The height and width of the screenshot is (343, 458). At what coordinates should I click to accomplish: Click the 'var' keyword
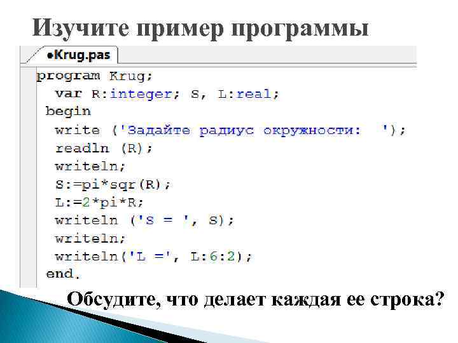click(68, 94)
